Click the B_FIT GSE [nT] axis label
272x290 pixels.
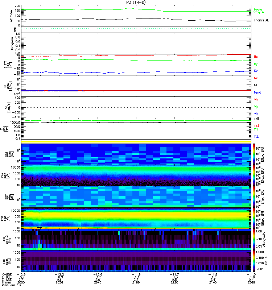coord(8,65)
